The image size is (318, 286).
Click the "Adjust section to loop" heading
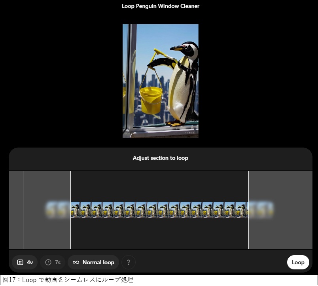pyautogui.click(x=160, y=158)
